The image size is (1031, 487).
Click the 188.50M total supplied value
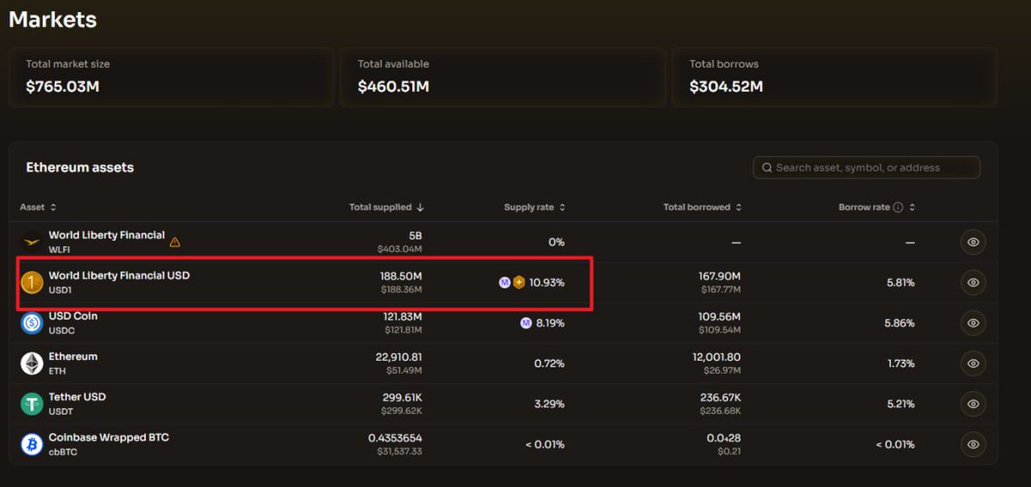point(401,276)
